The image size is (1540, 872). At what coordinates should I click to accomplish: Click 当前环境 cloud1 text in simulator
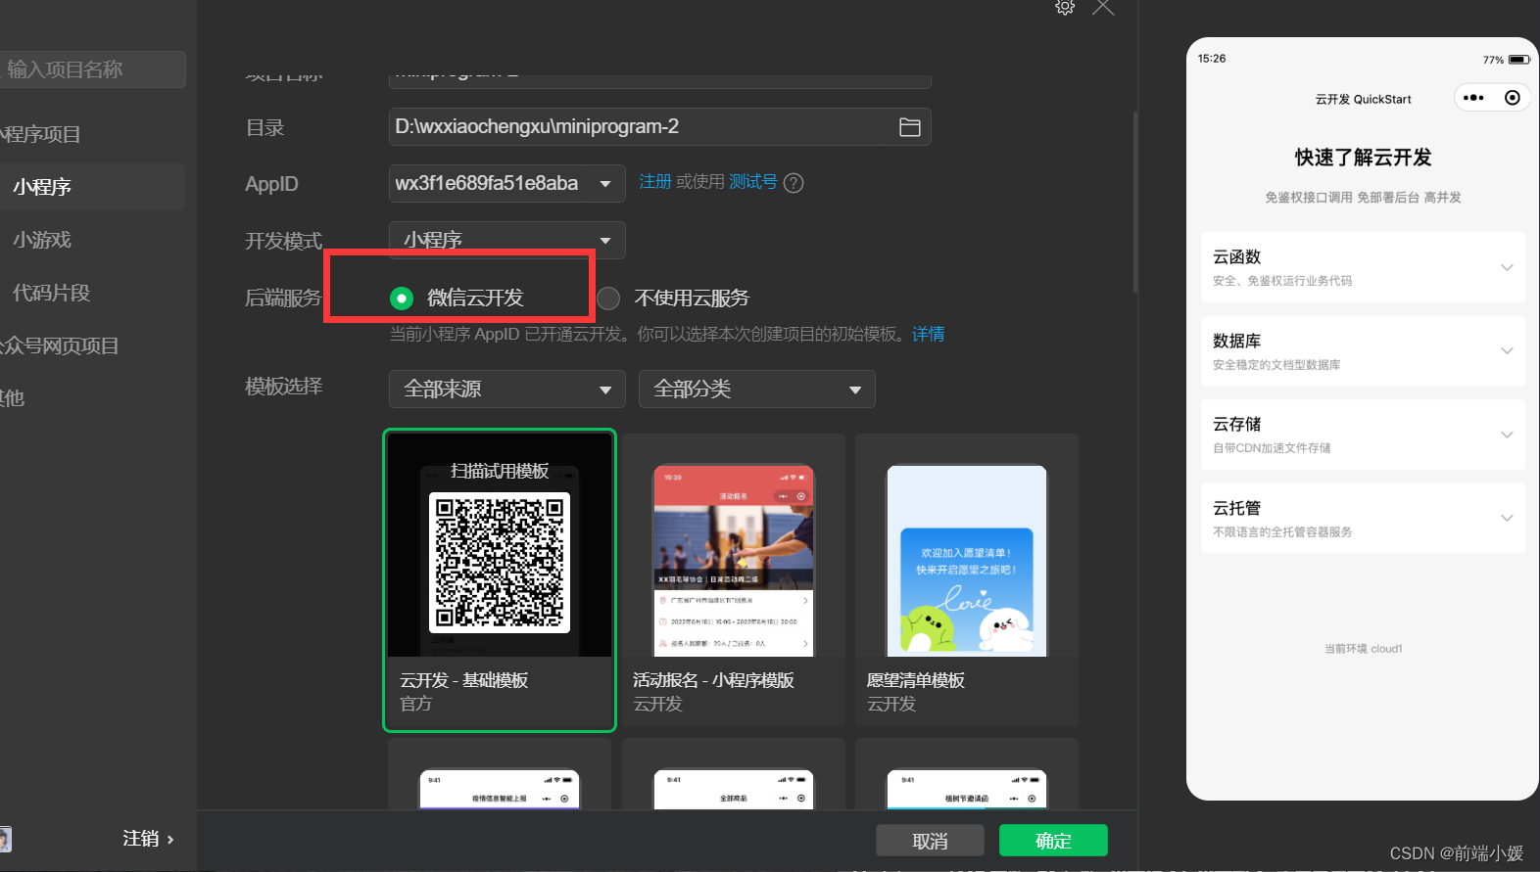point(1363,649)
